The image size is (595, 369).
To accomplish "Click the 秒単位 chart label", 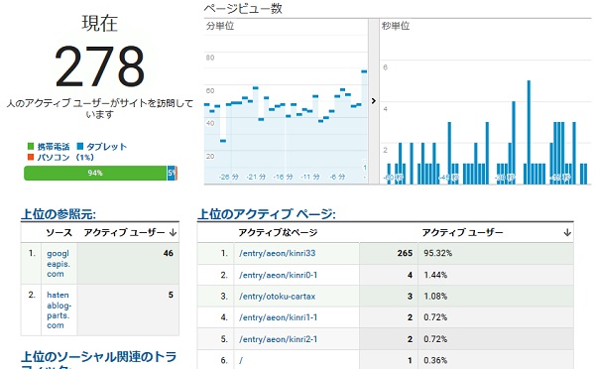I will click(x=396, y=26).
